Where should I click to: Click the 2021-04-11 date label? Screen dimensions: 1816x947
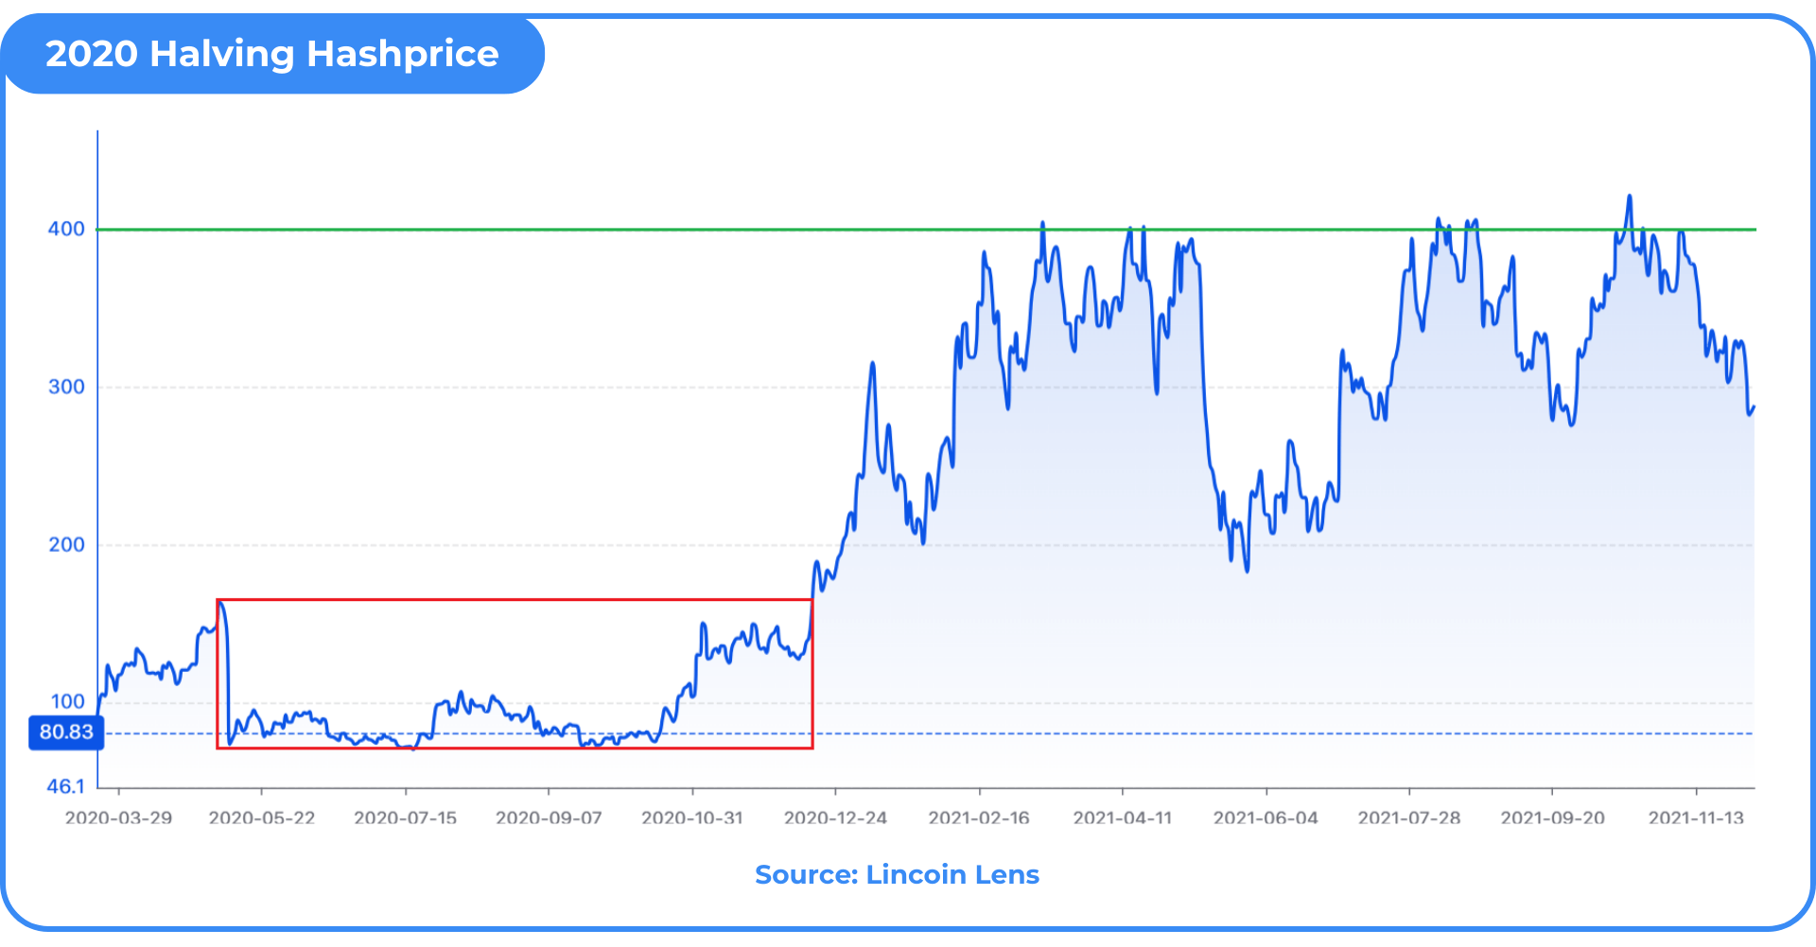[x=1123, y=818]
